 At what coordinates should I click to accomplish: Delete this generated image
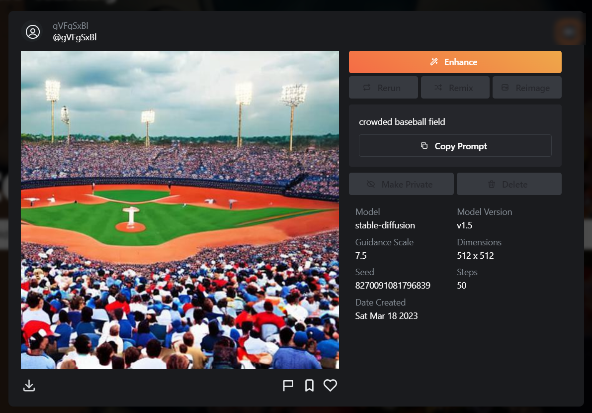pyautogui.click(x=509, y=184)
